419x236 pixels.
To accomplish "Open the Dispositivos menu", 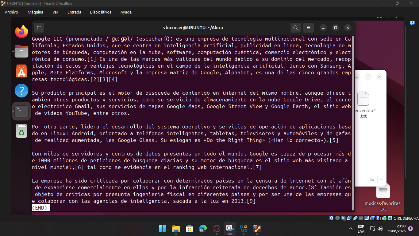I will pyautogui.click(x=101, y=12).
